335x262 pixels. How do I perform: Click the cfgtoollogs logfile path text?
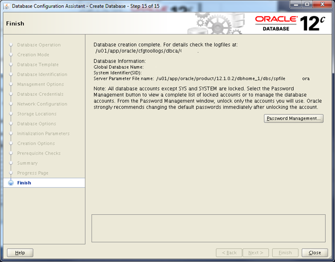(x=138, y=51)
